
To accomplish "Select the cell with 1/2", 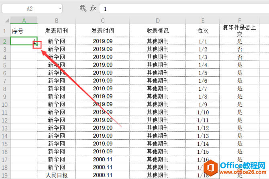I will [203, 49].
